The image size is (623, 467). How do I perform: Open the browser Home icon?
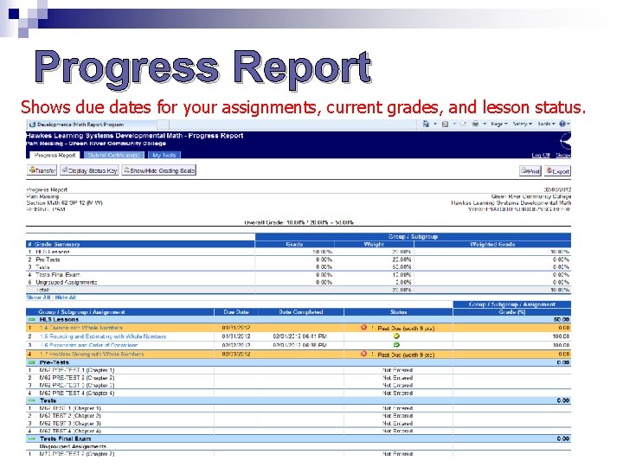426,124
